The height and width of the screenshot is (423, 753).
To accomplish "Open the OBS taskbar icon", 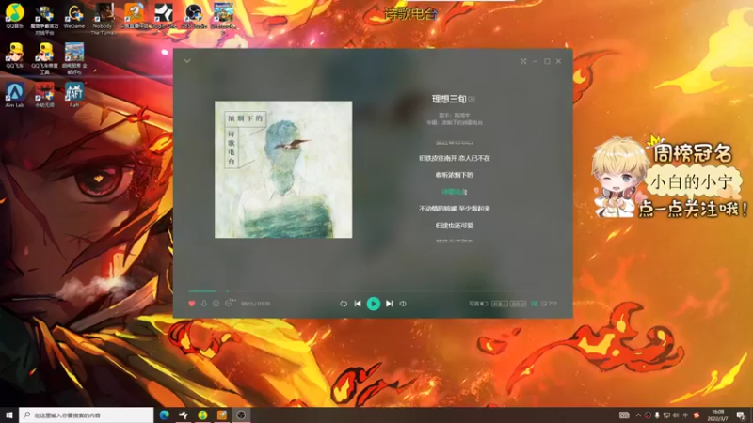I will click(241, 415).
